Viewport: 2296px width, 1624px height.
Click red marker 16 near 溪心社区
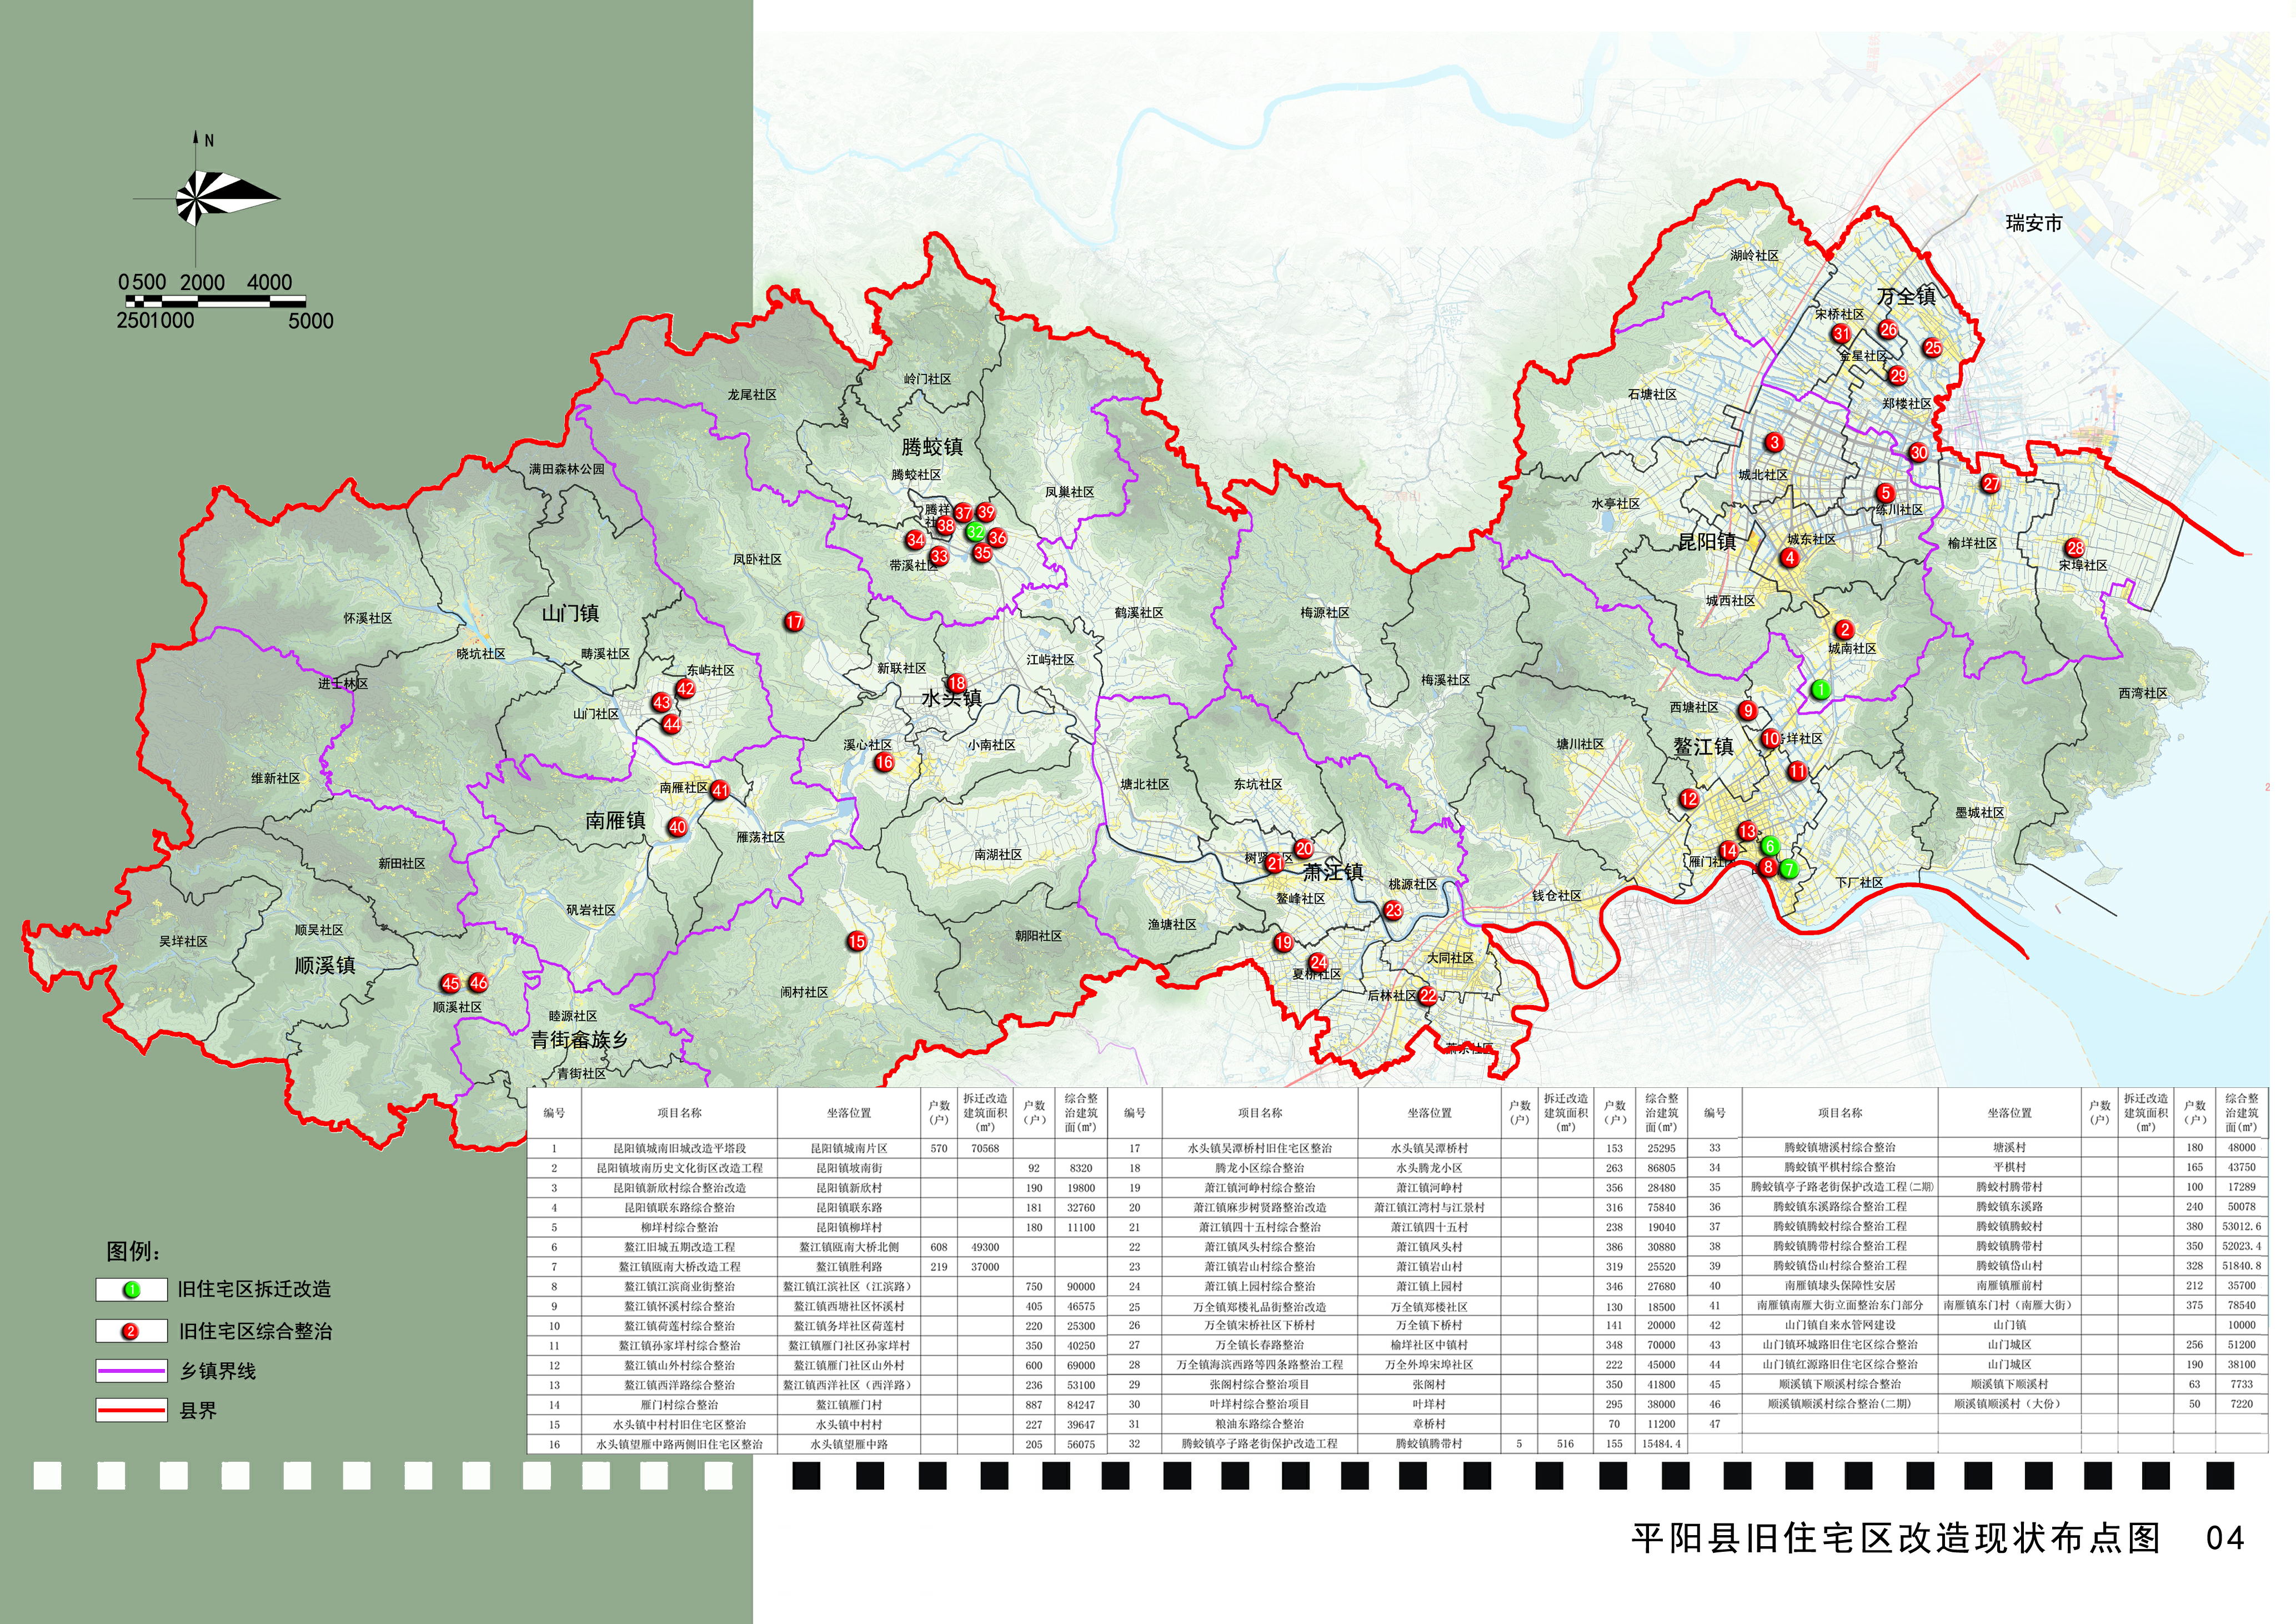(884, 762)
